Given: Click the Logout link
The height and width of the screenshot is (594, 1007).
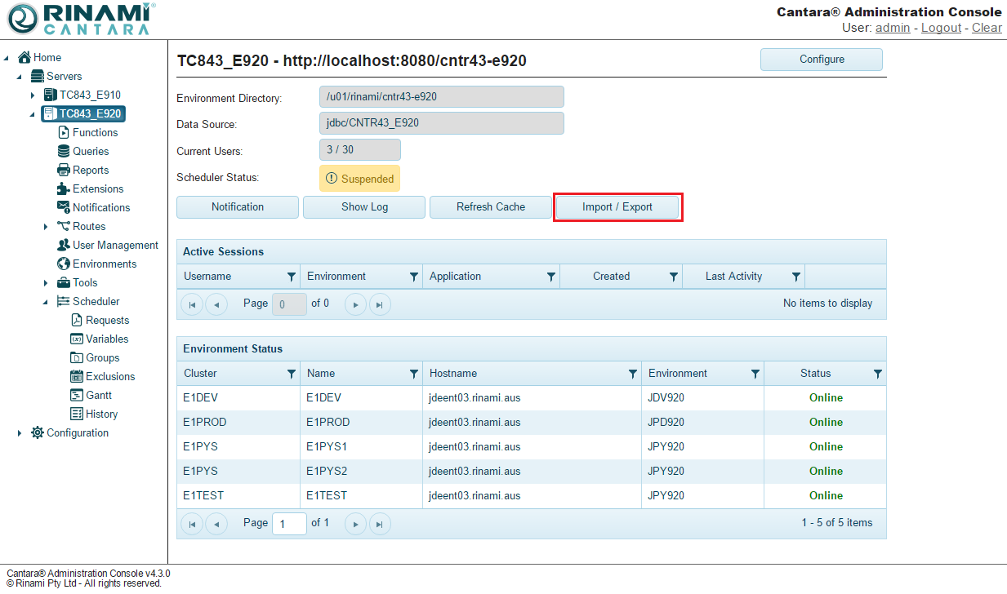Looking at the screenshot, I should pyautogui.click(x=941, y=28).
